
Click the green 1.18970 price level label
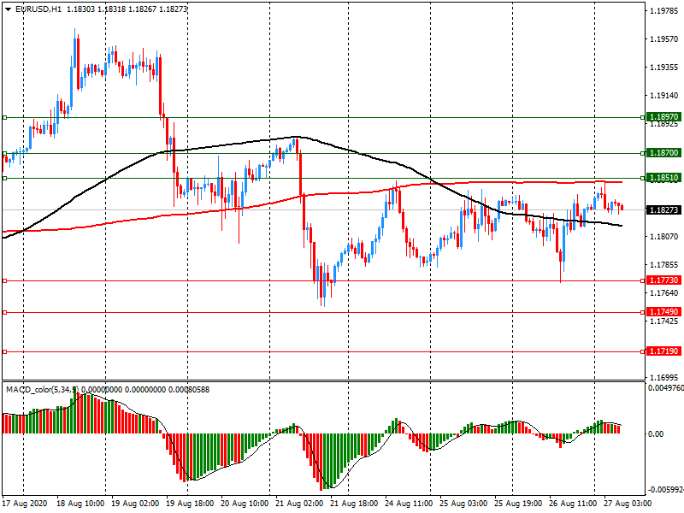pos(663,116)
